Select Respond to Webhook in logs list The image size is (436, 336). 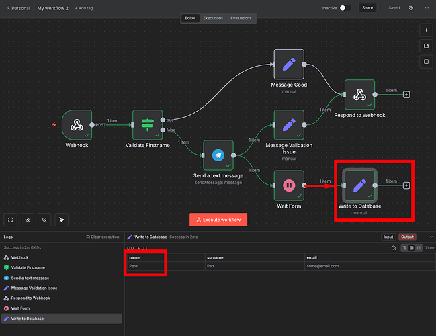pos(30,298)
